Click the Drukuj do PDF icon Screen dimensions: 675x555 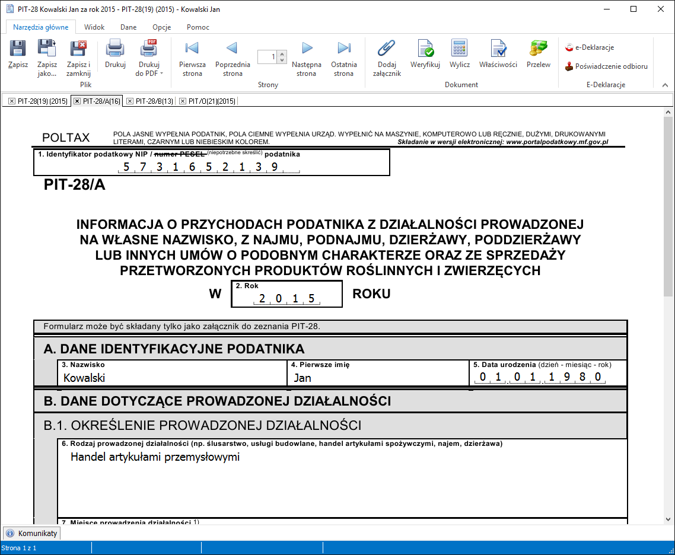tap(148, 49)
